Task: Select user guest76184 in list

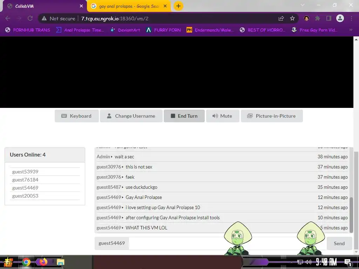Action: pos(25,180)
